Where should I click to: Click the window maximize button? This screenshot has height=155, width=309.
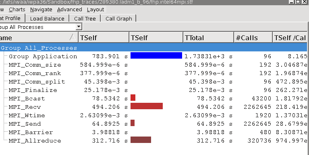[x=298, y=2]
